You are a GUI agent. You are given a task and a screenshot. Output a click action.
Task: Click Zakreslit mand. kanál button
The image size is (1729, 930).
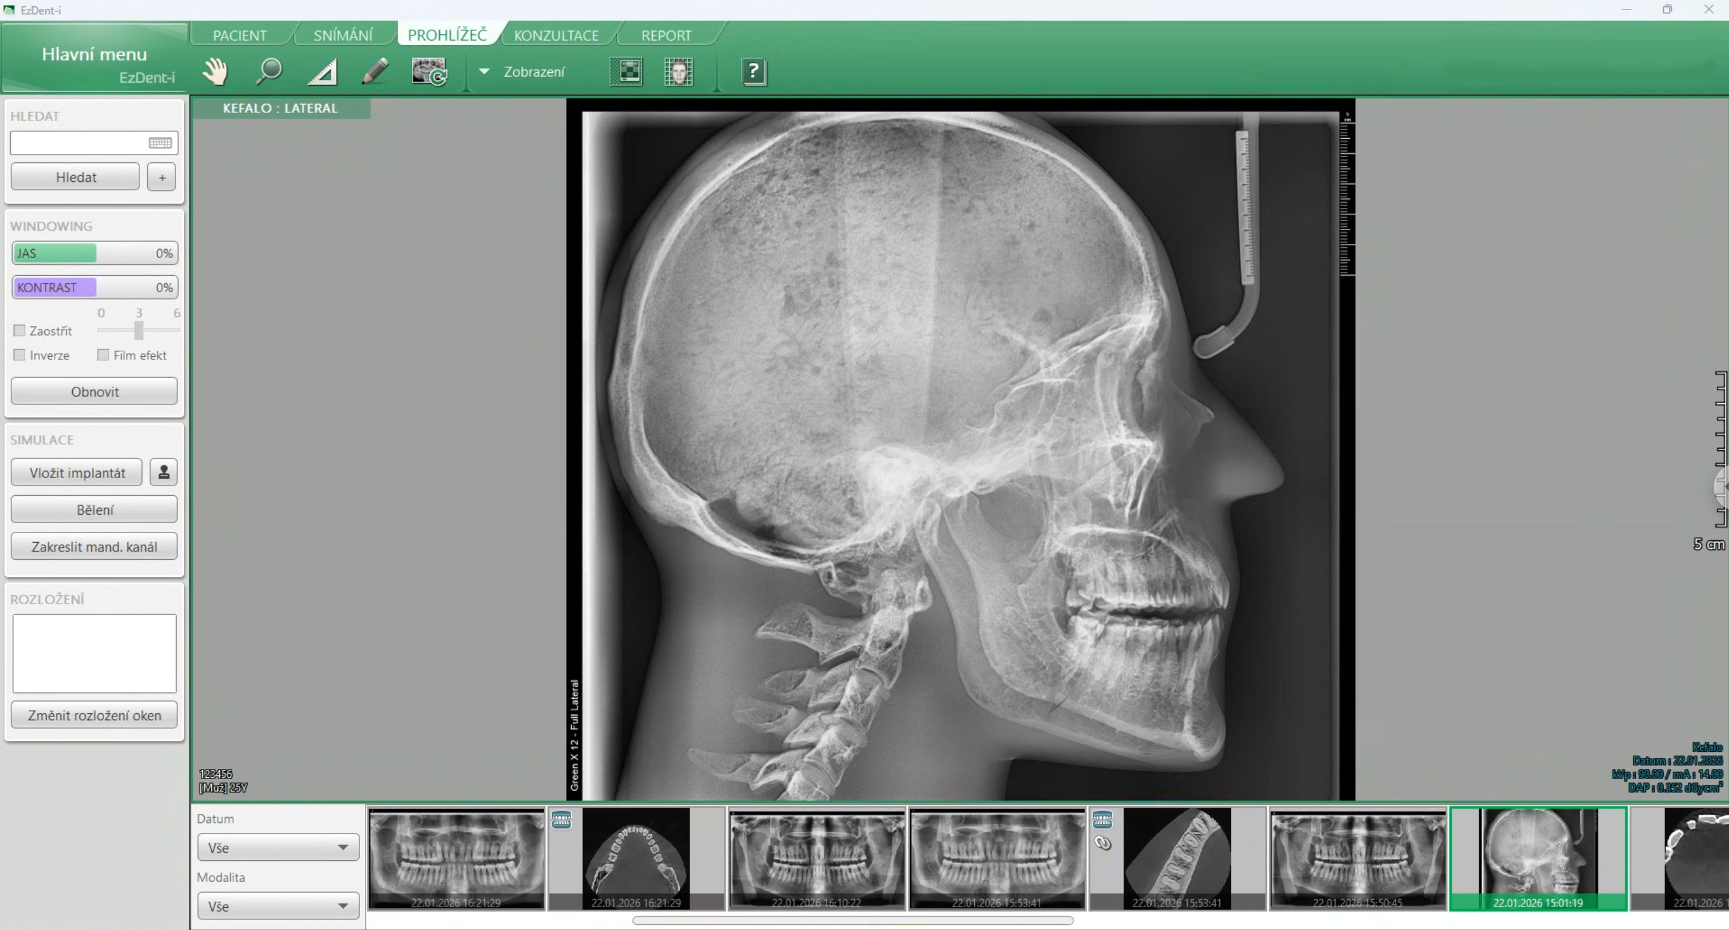pos(94,546)
